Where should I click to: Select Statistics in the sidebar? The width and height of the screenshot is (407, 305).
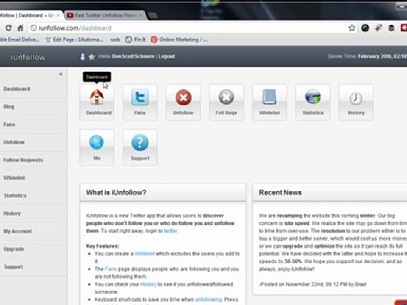pos(33,196)
